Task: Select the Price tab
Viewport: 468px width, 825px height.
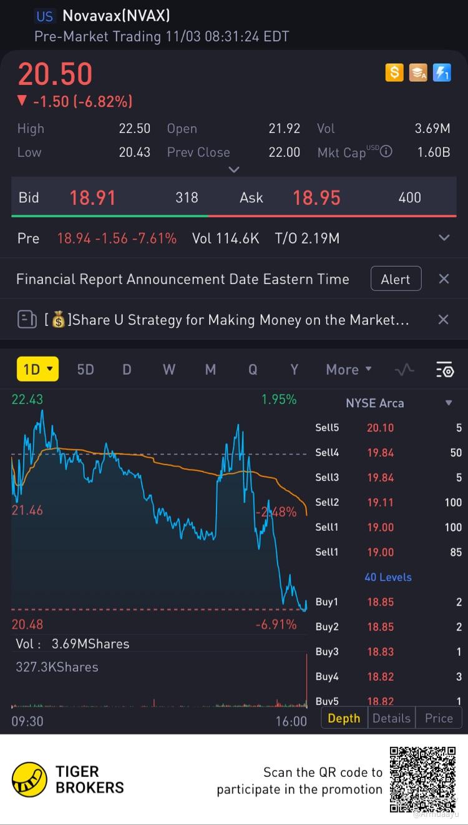Action: (x=439, y=718)
